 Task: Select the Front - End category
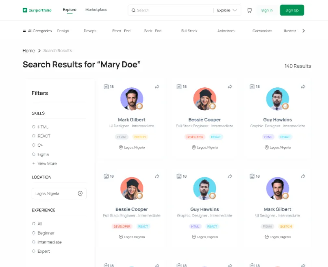point(122,31)
